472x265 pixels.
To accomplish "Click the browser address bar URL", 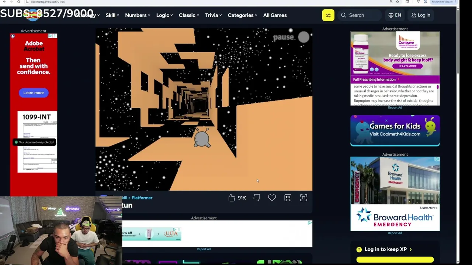I will coord(48,2).
